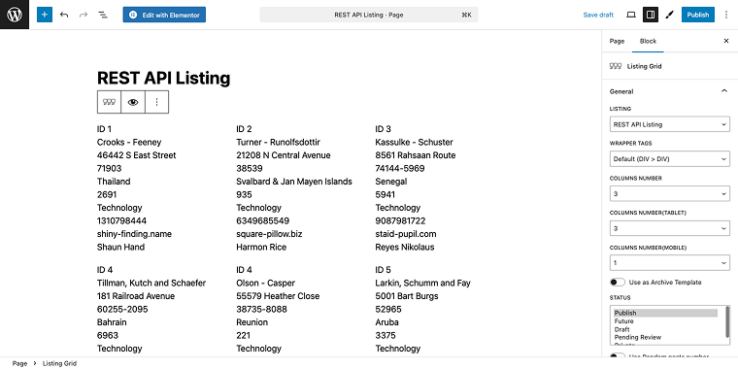Click the text Olson - Casper
This screenshot has height=369, width=738.
(x=265, y=283)
